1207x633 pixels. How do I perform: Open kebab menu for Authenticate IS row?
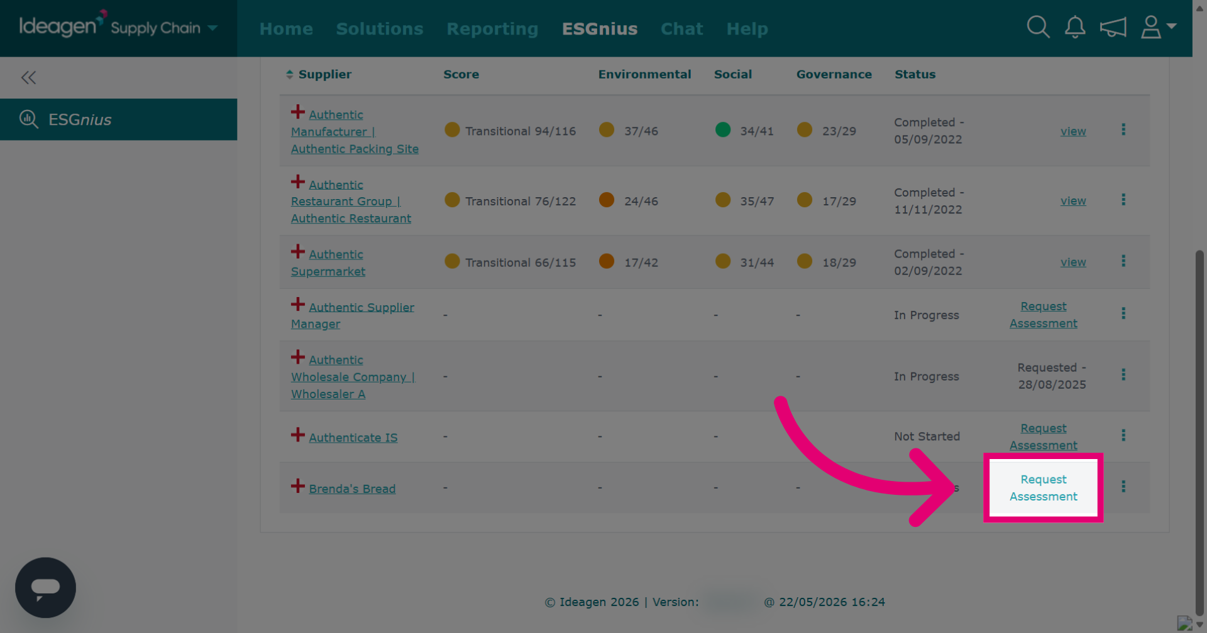tap(1123, 435)
